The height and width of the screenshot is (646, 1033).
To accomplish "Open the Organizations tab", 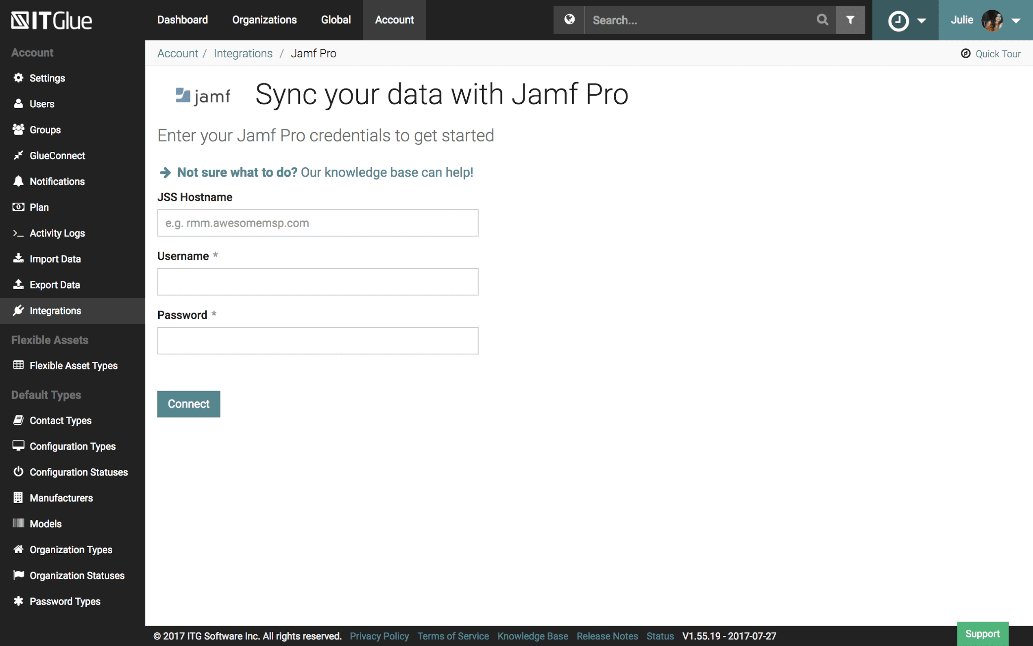I will click(x=264, y=20).
